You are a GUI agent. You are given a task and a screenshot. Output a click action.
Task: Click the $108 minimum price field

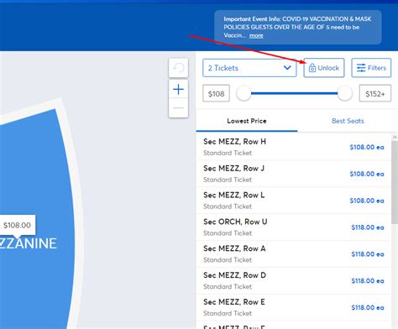216,93
